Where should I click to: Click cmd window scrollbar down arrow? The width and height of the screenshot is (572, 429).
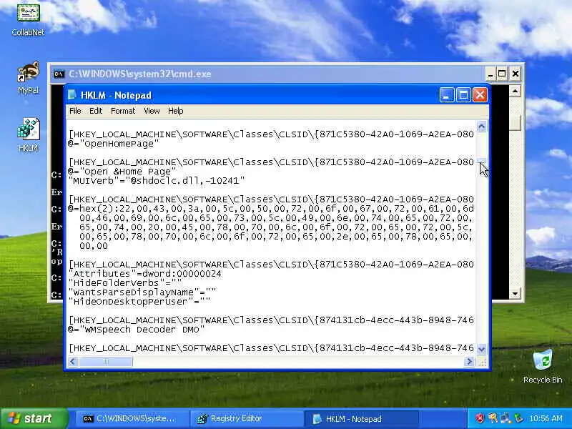tap(515, 293)
